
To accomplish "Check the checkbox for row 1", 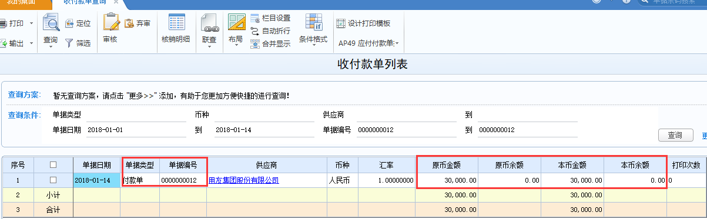I will 53,180.
